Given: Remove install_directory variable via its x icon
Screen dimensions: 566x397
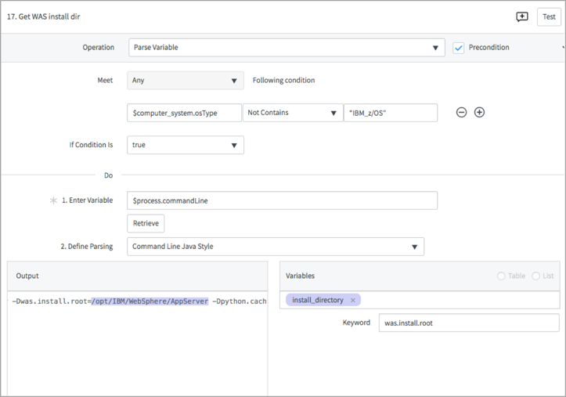Looking at the screenshot, I should point(352,300).
